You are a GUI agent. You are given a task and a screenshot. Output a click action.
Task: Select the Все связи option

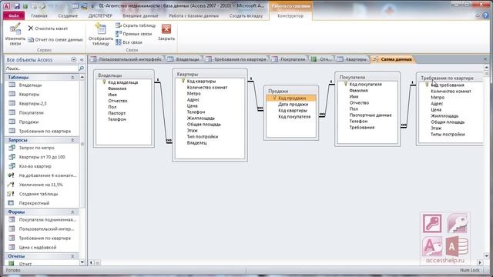pos(129,42)
